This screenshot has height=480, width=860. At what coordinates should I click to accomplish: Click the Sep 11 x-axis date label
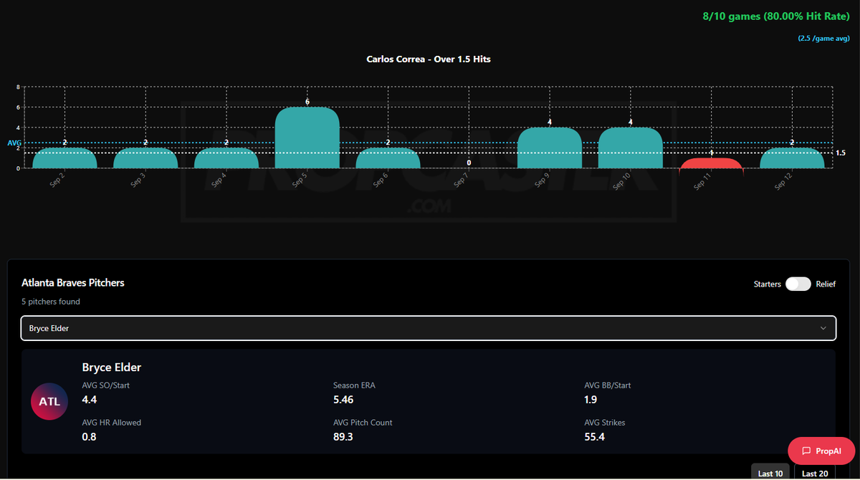tap(702, 182)
